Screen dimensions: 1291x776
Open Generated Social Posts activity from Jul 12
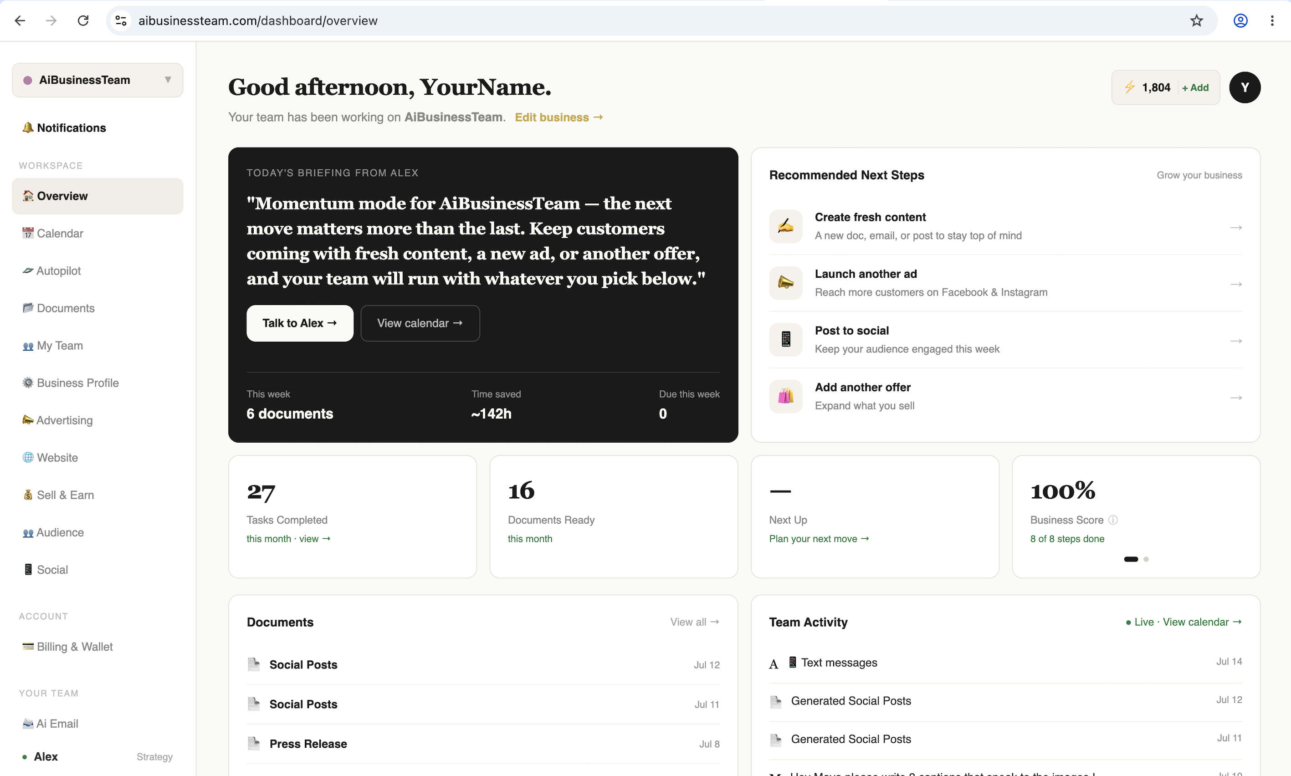click(x=1005, y=701)
